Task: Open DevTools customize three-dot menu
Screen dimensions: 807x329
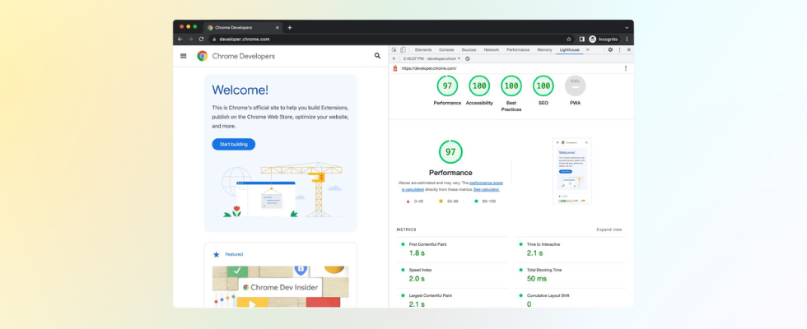Action: pos(619,50)
